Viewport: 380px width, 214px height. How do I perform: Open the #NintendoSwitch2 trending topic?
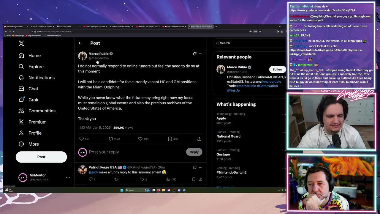point(231,172)
